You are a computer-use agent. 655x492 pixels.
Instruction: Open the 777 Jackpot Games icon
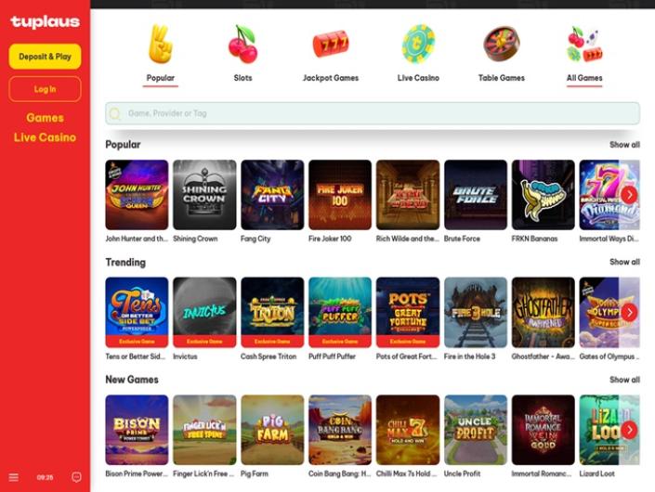(331, 44)
